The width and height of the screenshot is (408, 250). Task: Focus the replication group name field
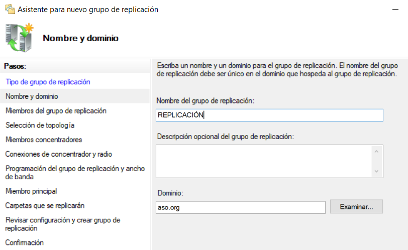[x=269, y=115]
